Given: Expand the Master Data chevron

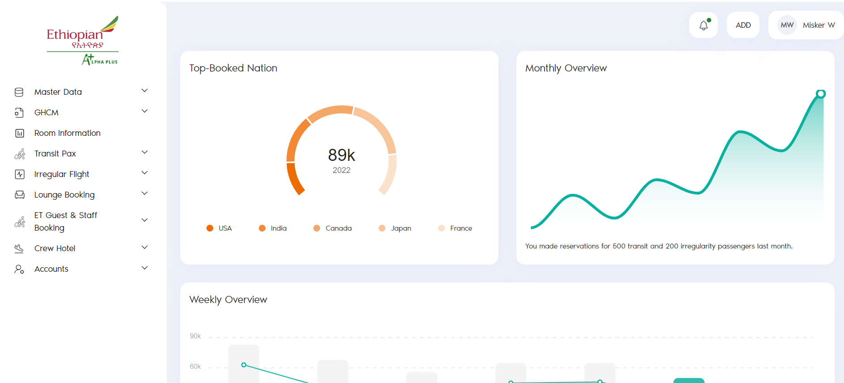Looking at the screenshot, I should [x=144, y=91].
